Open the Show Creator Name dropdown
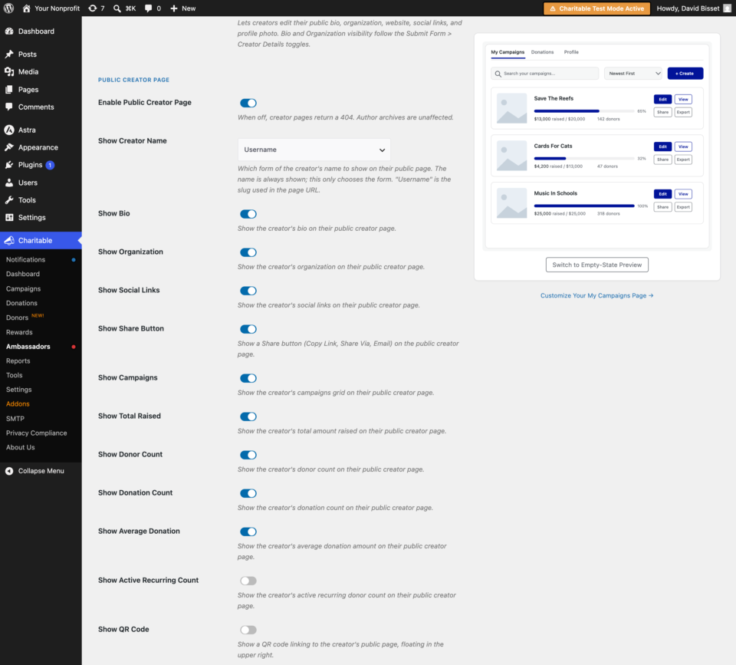The image size is (736, 665). [x=314, y=150]
